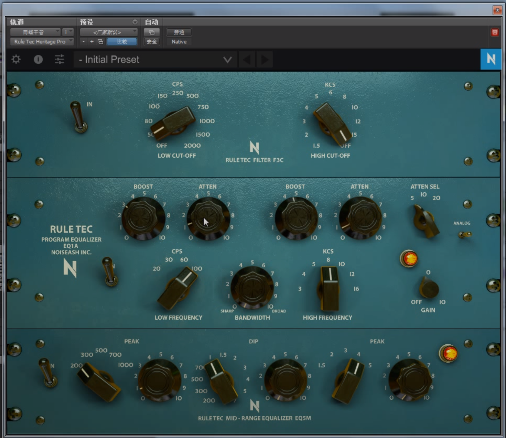Click the red target button in header
This screenshot has width=506, height=438.
click(x=495, y=32)
